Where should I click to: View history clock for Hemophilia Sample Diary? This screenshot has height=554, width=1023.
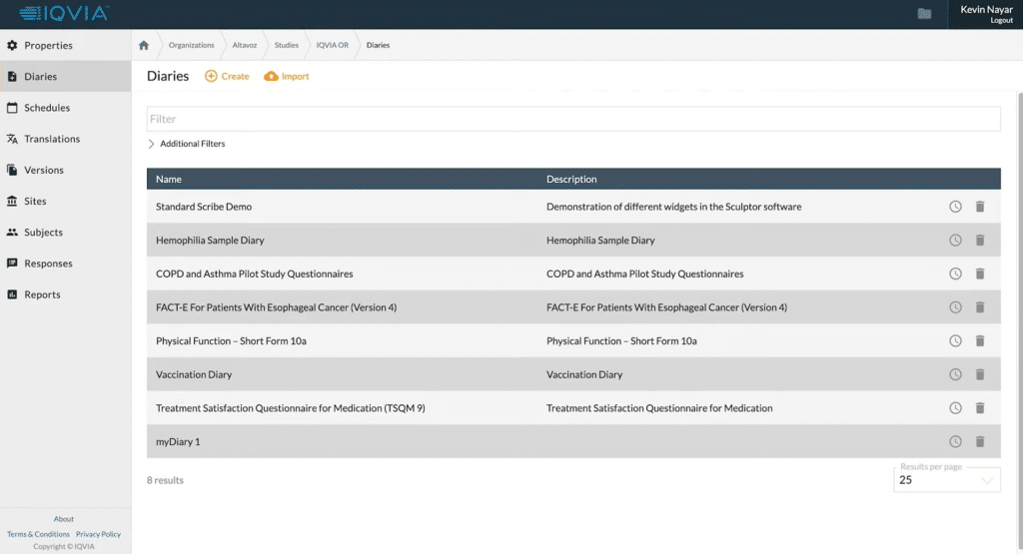tap(955, 240)
